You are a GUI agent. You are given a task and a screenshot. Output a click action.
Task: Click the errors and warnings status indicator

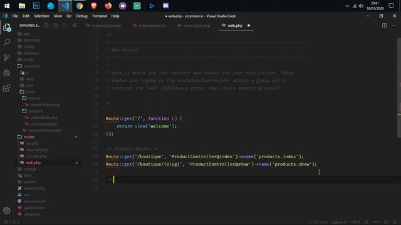coord(11,222)
